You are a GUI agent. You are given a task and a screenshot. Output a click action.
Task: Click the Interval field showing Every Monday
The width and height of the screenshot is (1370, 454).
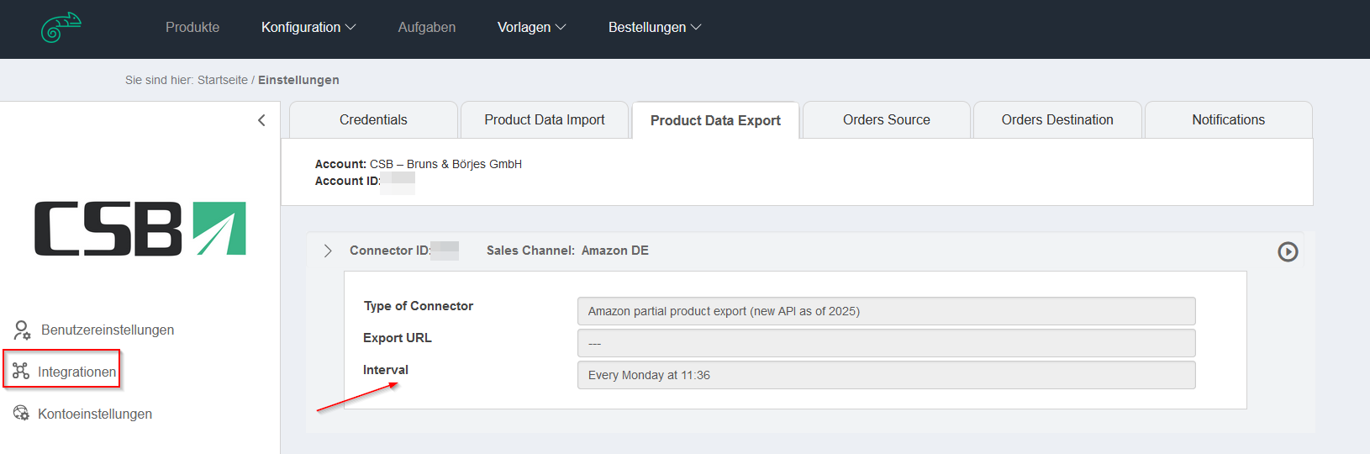point(887,375)
